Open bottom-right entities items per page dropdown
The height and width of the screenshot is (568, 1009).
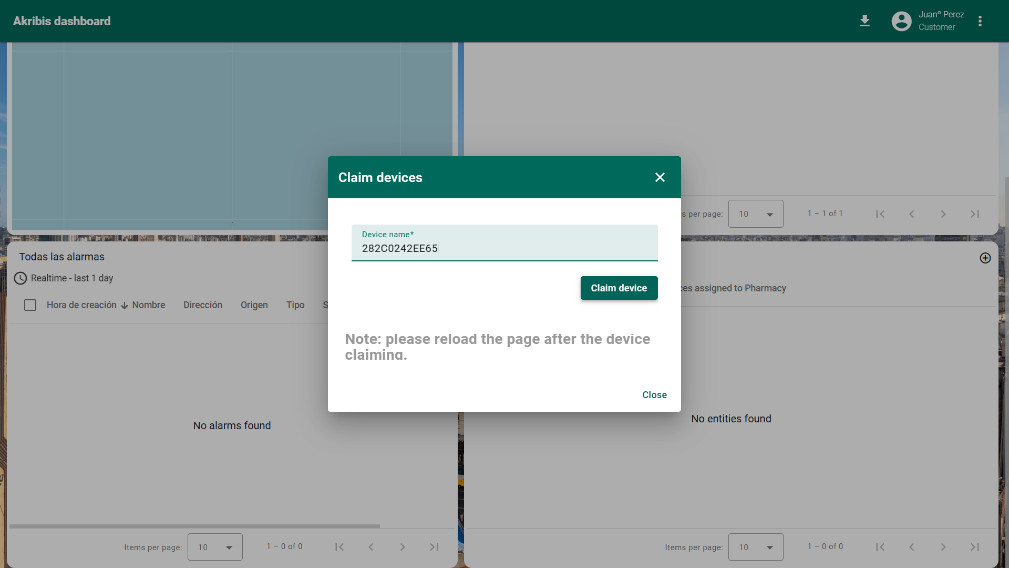coord(756,547)
